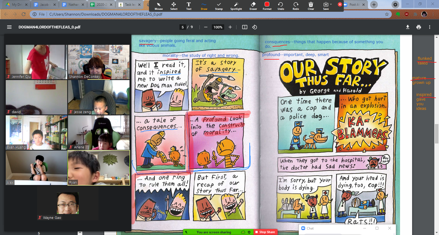Select jesse zeng's video tile
439x235 pixels.
[99, 97]
